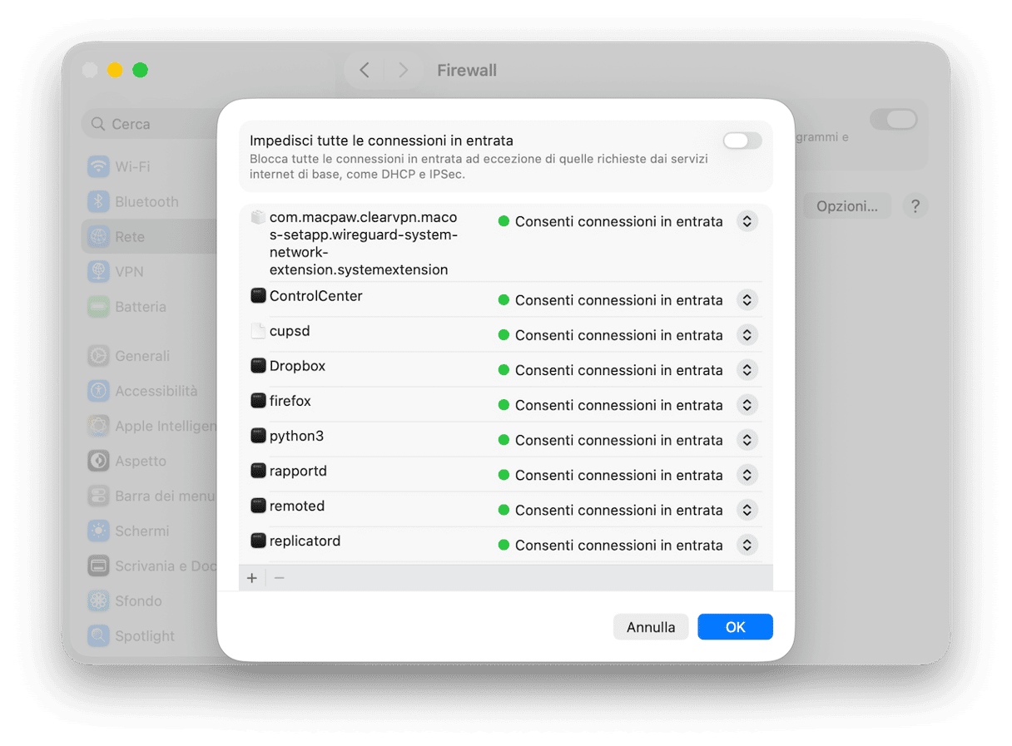Click Consenti connessioni in entrata for remoted
This screenshot has width=1012, height=746.
pyautogui.click(x=618, y=510)
